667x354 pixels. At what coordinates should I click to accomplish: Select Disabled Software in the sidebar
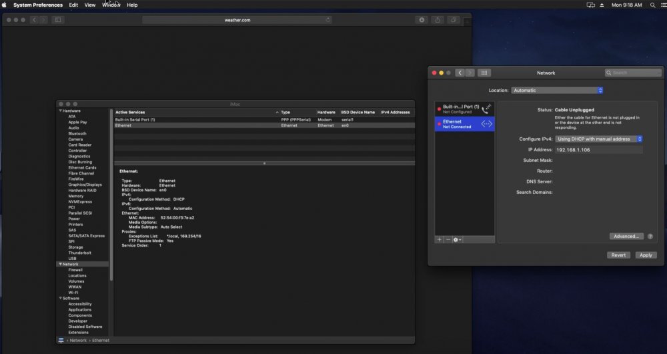pos(85,327)
